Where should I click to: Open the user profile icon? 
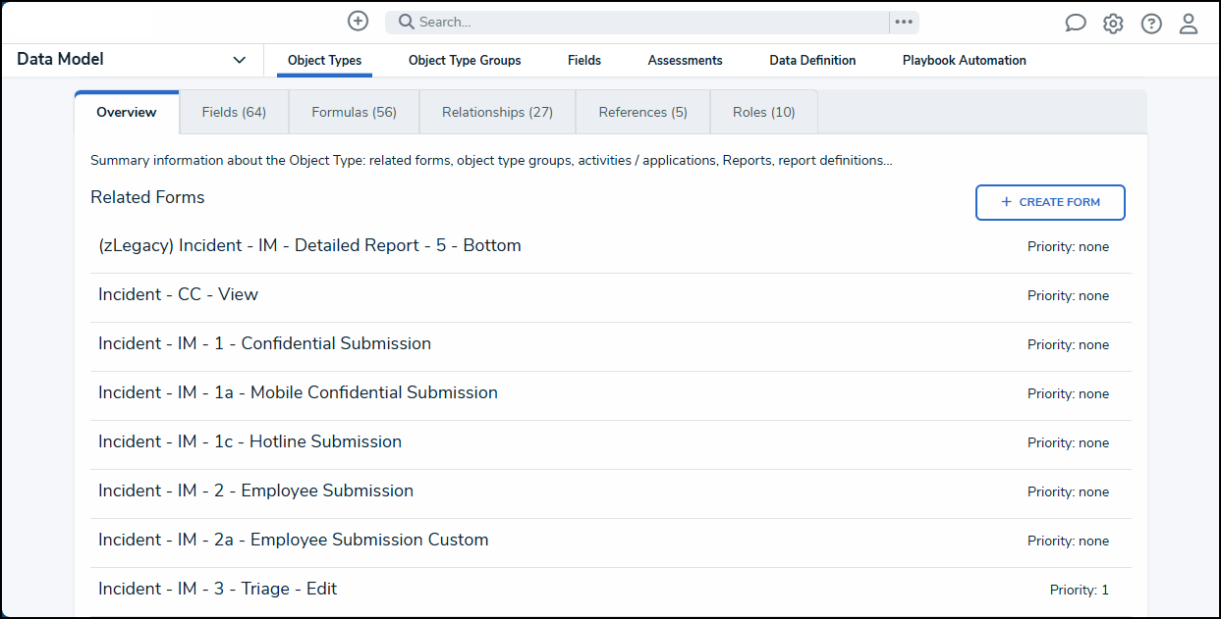point(1189,23)
